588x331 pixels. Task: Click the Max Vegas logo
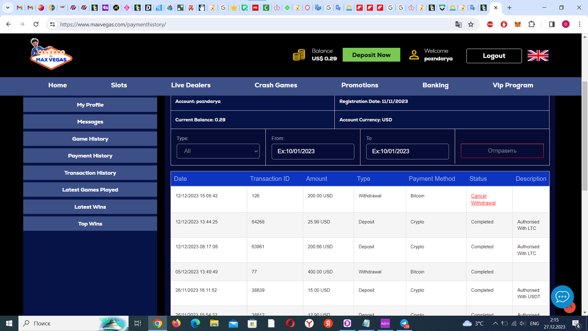tap(51, 55)
